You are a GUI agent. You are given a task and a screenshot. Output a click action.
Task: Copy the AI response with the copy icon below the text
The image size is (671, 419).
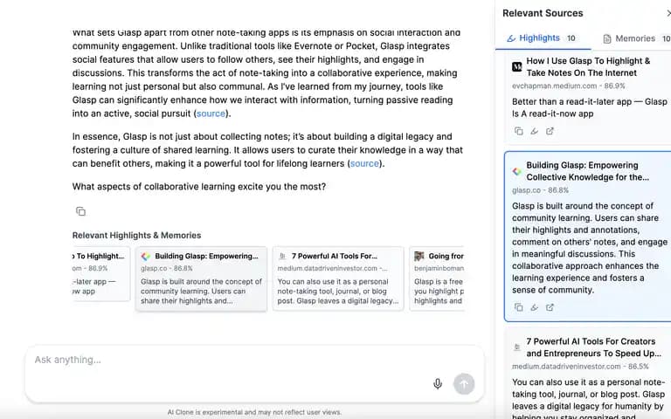point(80,211)
